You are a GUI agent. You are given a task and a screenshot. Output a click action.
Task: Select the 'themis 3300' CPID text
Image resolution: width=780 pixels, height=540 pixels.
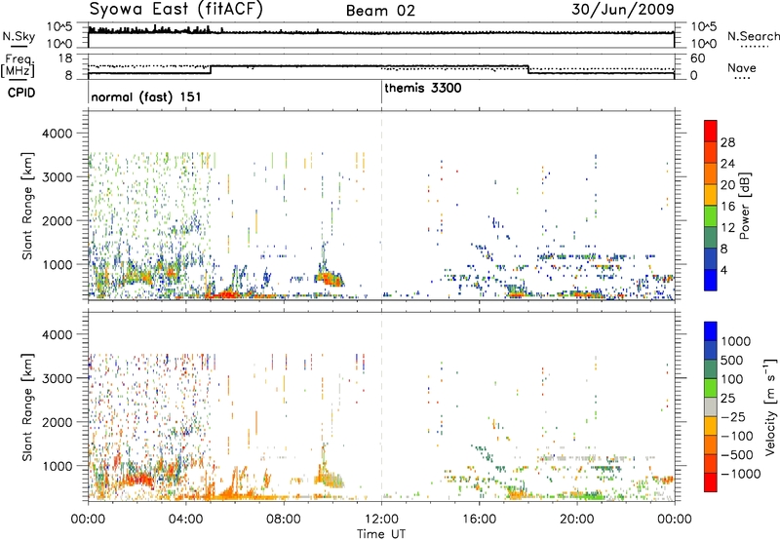[423, 88]
